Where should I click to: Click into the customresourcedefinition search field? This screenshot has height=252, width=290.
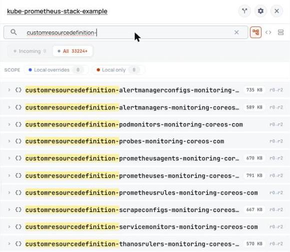coord(125,32)
